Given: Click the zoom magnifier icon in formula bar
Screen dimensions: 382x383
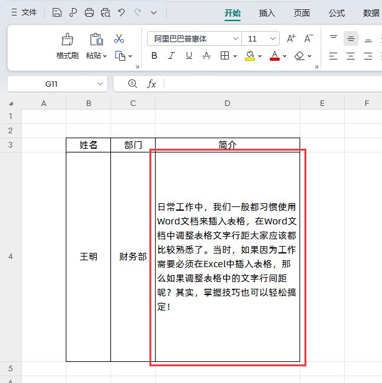Looking at the screenshot, I should [x=133, y=84].
